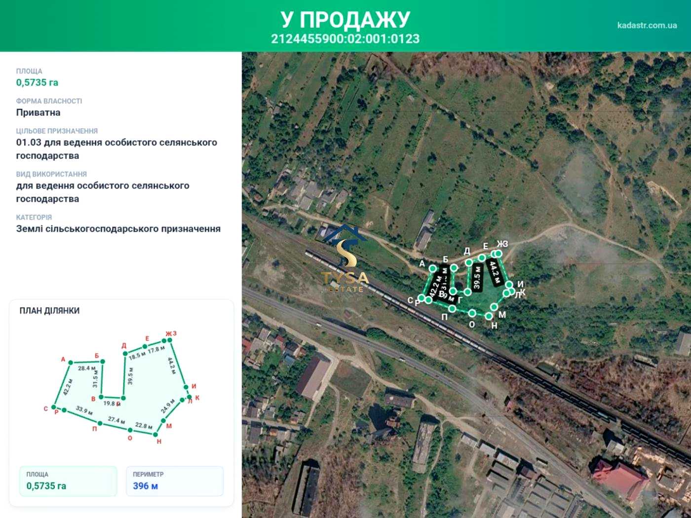
Task: Click vertex marker Н on the satellite map
Action: tap(489, 316)
